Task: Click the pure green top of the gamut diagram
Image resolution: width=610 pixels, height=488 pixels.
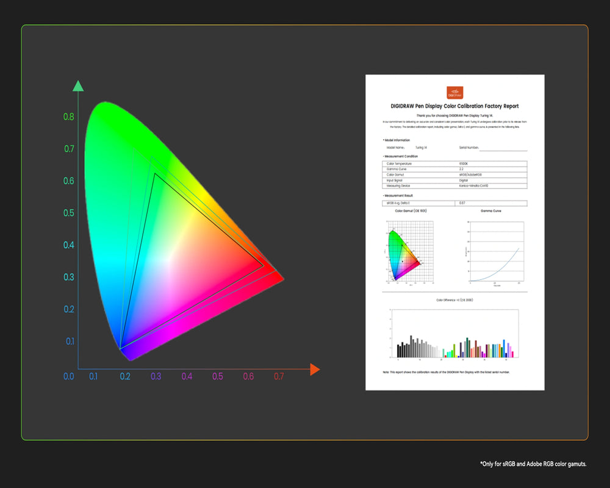Action: (x=105, y=113)
